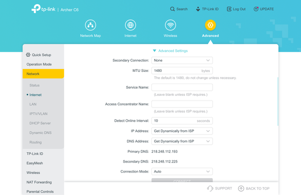The height and width of the screenshot is (195, 301).
Task: Click BACK TO TOP button
Action: (253, 188)
